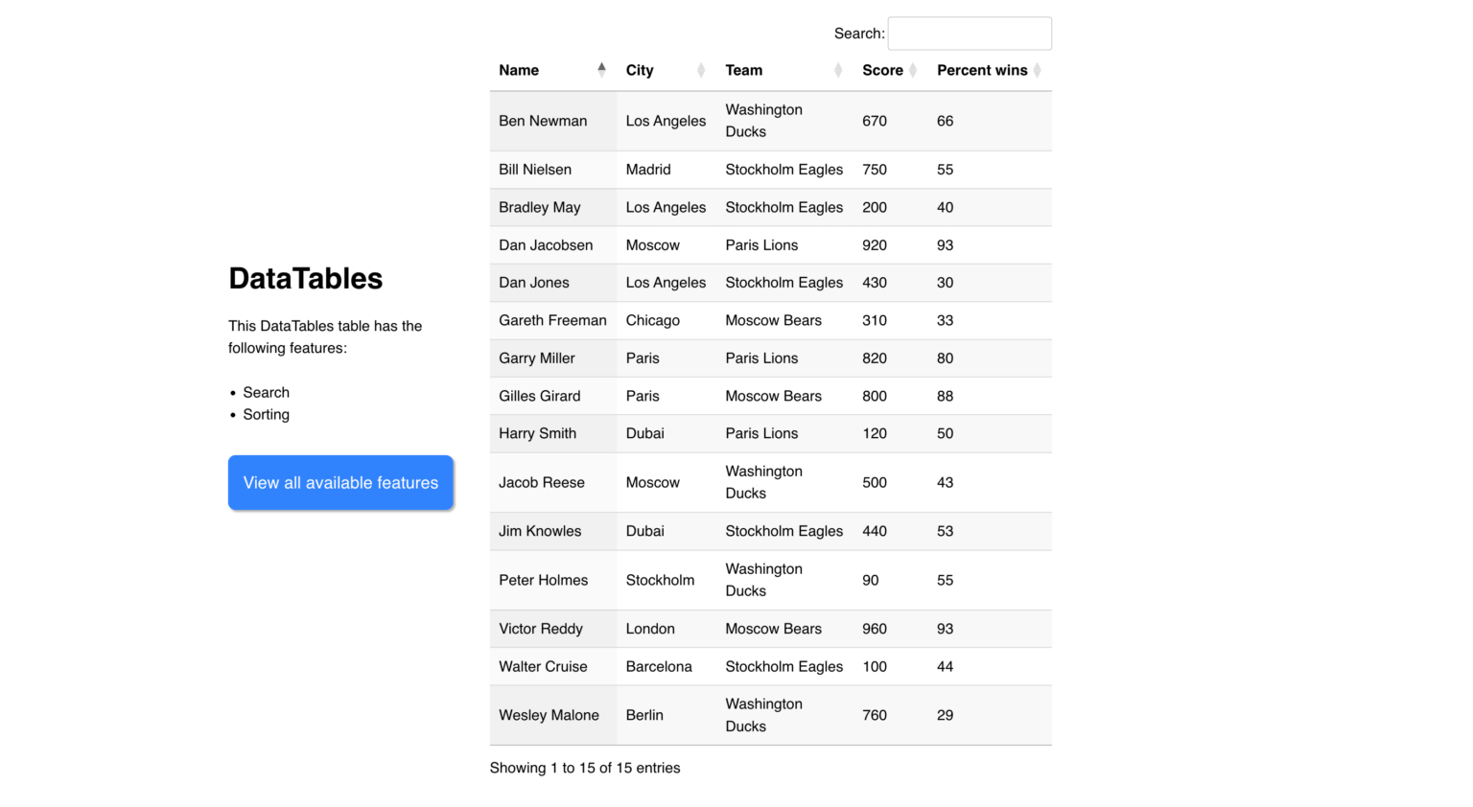The width and height of the screenshot is (1473, 807).
Task: Click the City column sort icon
Action: point(698,70)
